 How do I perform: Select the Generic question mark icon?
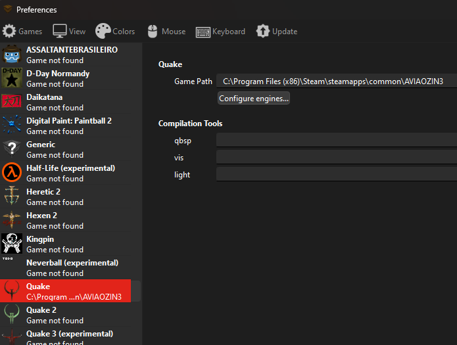12,149
